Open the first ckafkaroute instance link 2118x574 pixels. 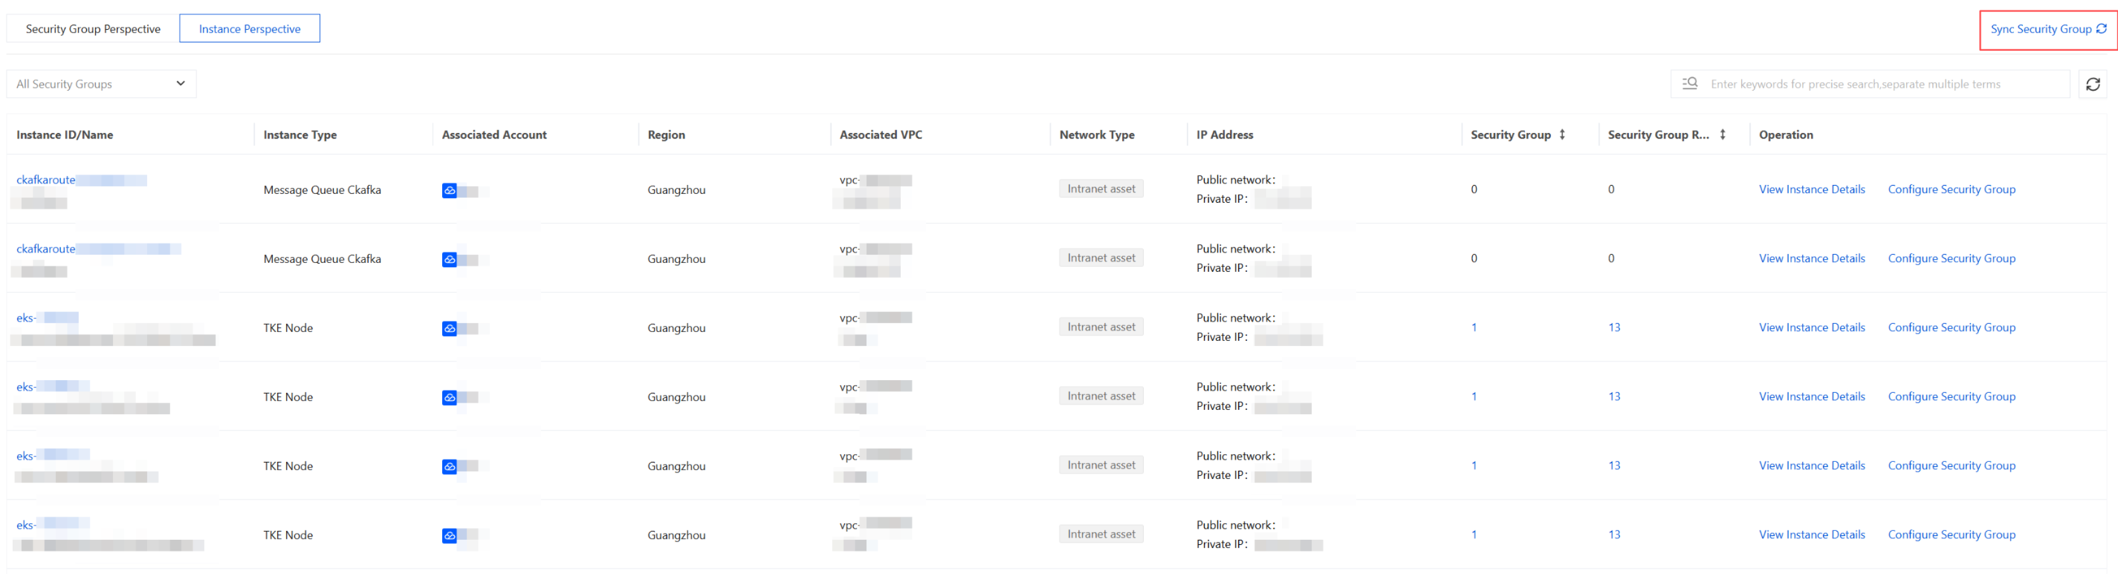pos(46,180)
